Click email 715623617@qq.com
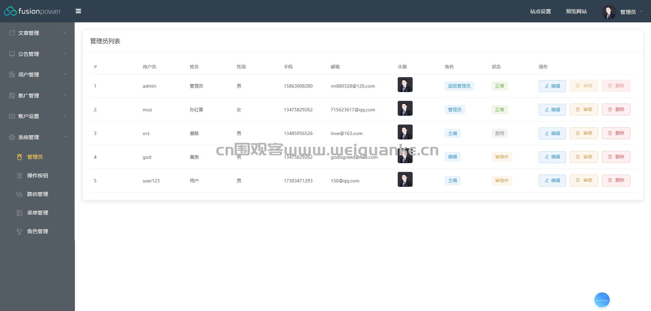Screen dimensions: 651x311 353,110
